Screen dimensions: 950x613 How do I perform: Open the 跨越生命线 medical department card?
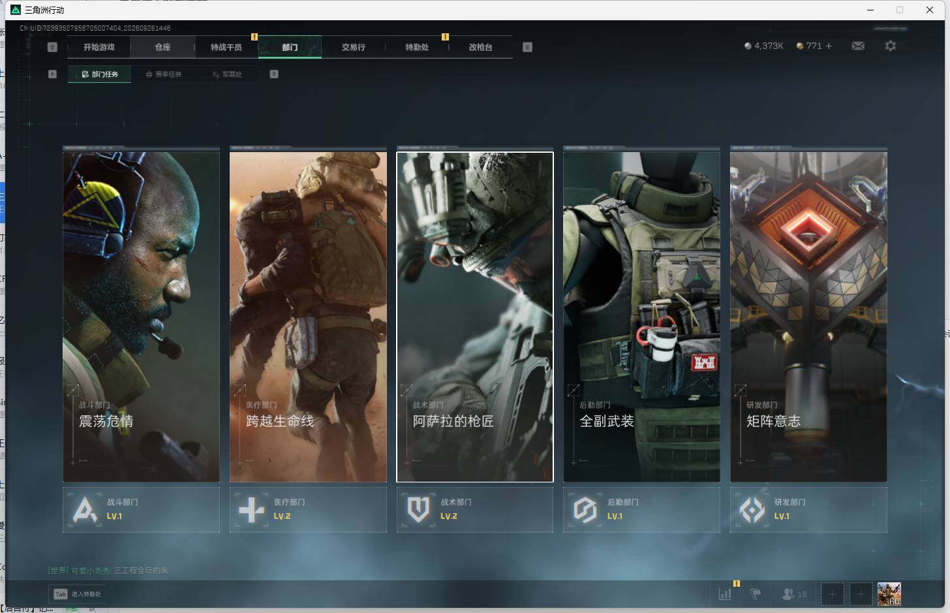[x=308, y=317]
